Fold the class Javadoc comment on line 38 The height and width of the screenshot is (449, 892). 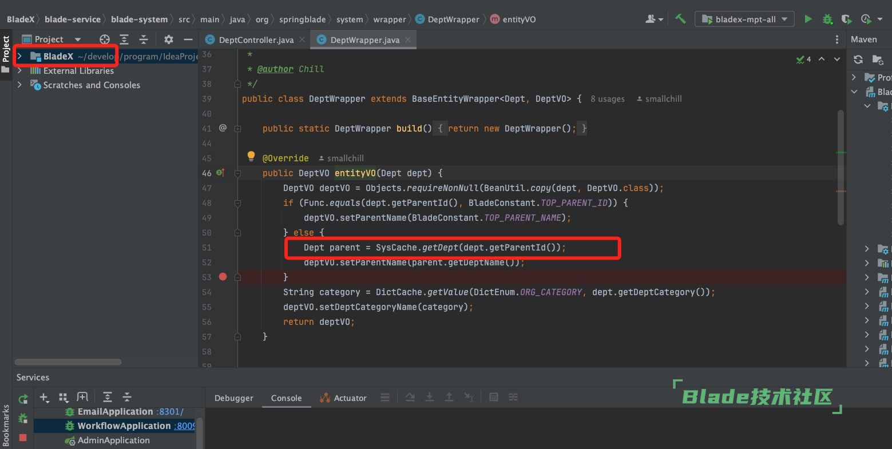[237, 84]
